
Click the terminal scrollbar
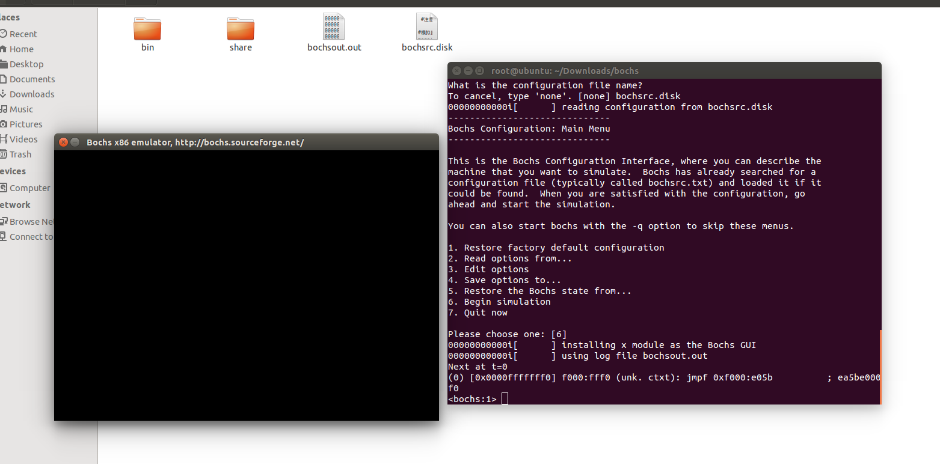880,367
